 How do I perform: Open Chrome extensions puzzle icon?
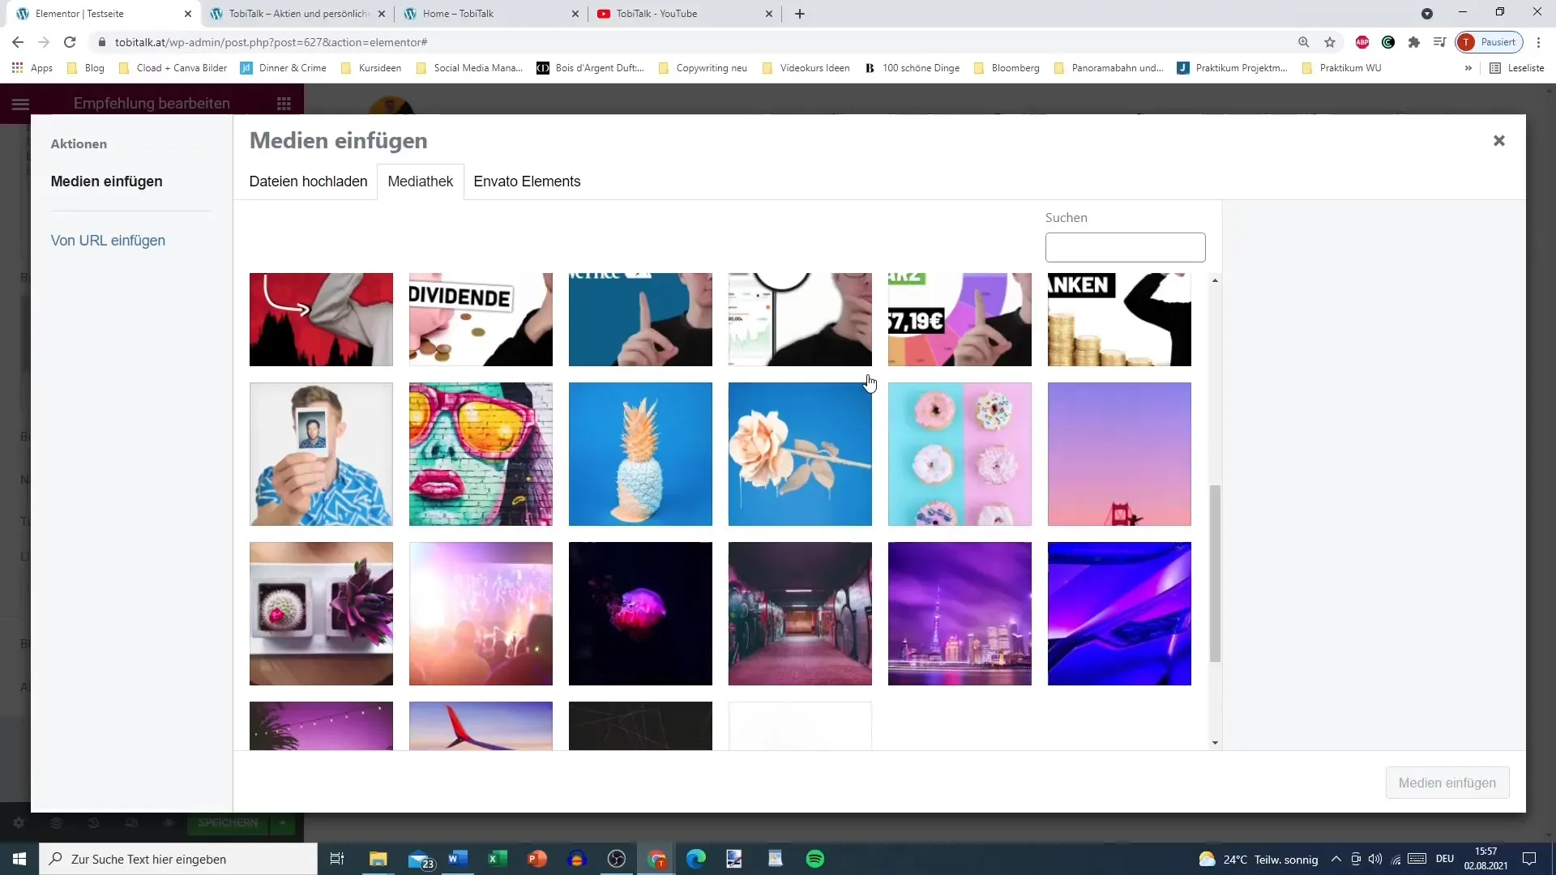1414,42
